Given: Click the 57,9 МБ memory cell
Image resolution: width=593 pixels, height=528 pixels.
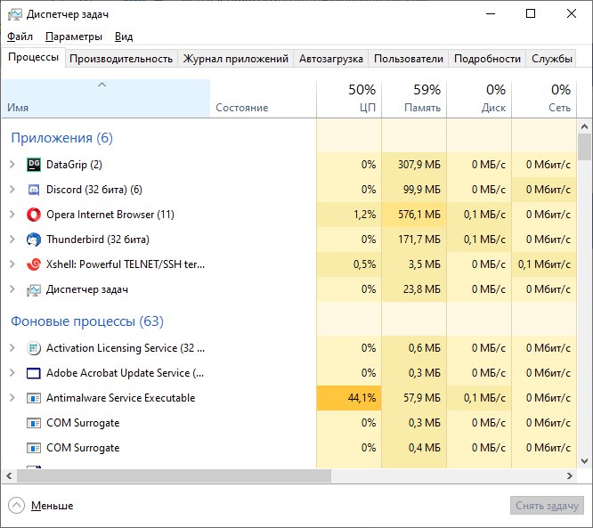Looking at the screenshot, I should point(414,398).
